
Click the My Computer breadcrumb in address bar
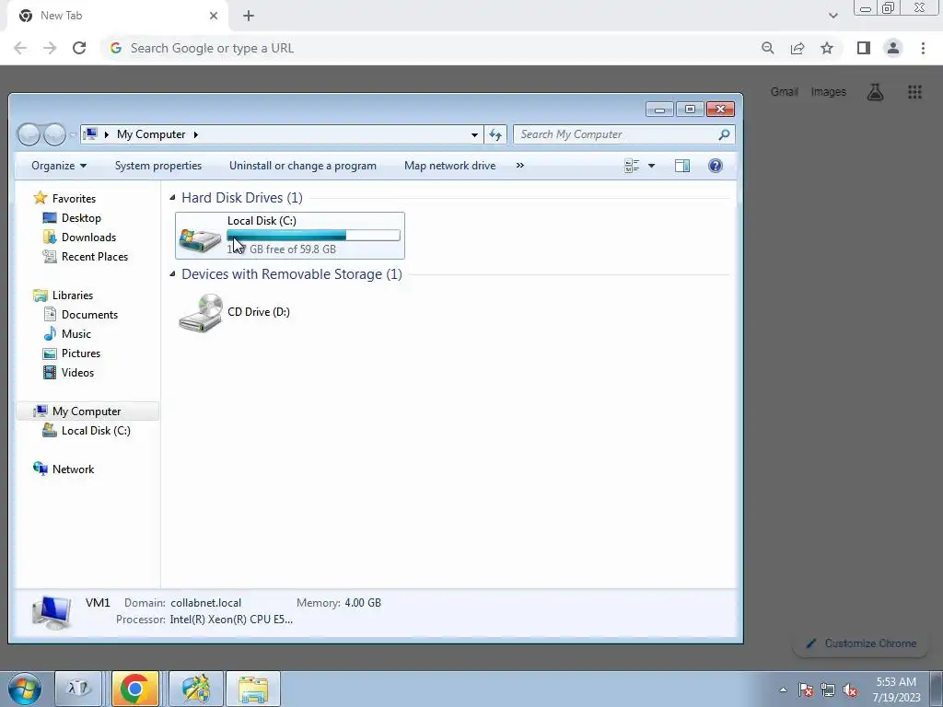pyautogui.click(x=151, y=134)
